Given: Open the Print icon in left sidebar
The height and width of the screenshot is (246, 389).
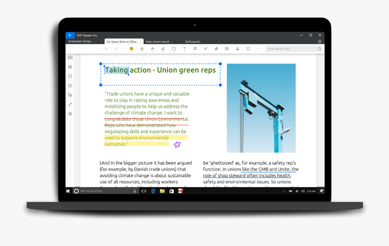Looking at the screenshot, I should (70, 114).
